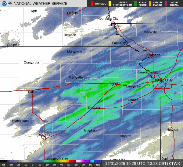This screenshot has height=167, width=183.
Task: Click the Emporia label on radar
Action: tap(94, 108)
